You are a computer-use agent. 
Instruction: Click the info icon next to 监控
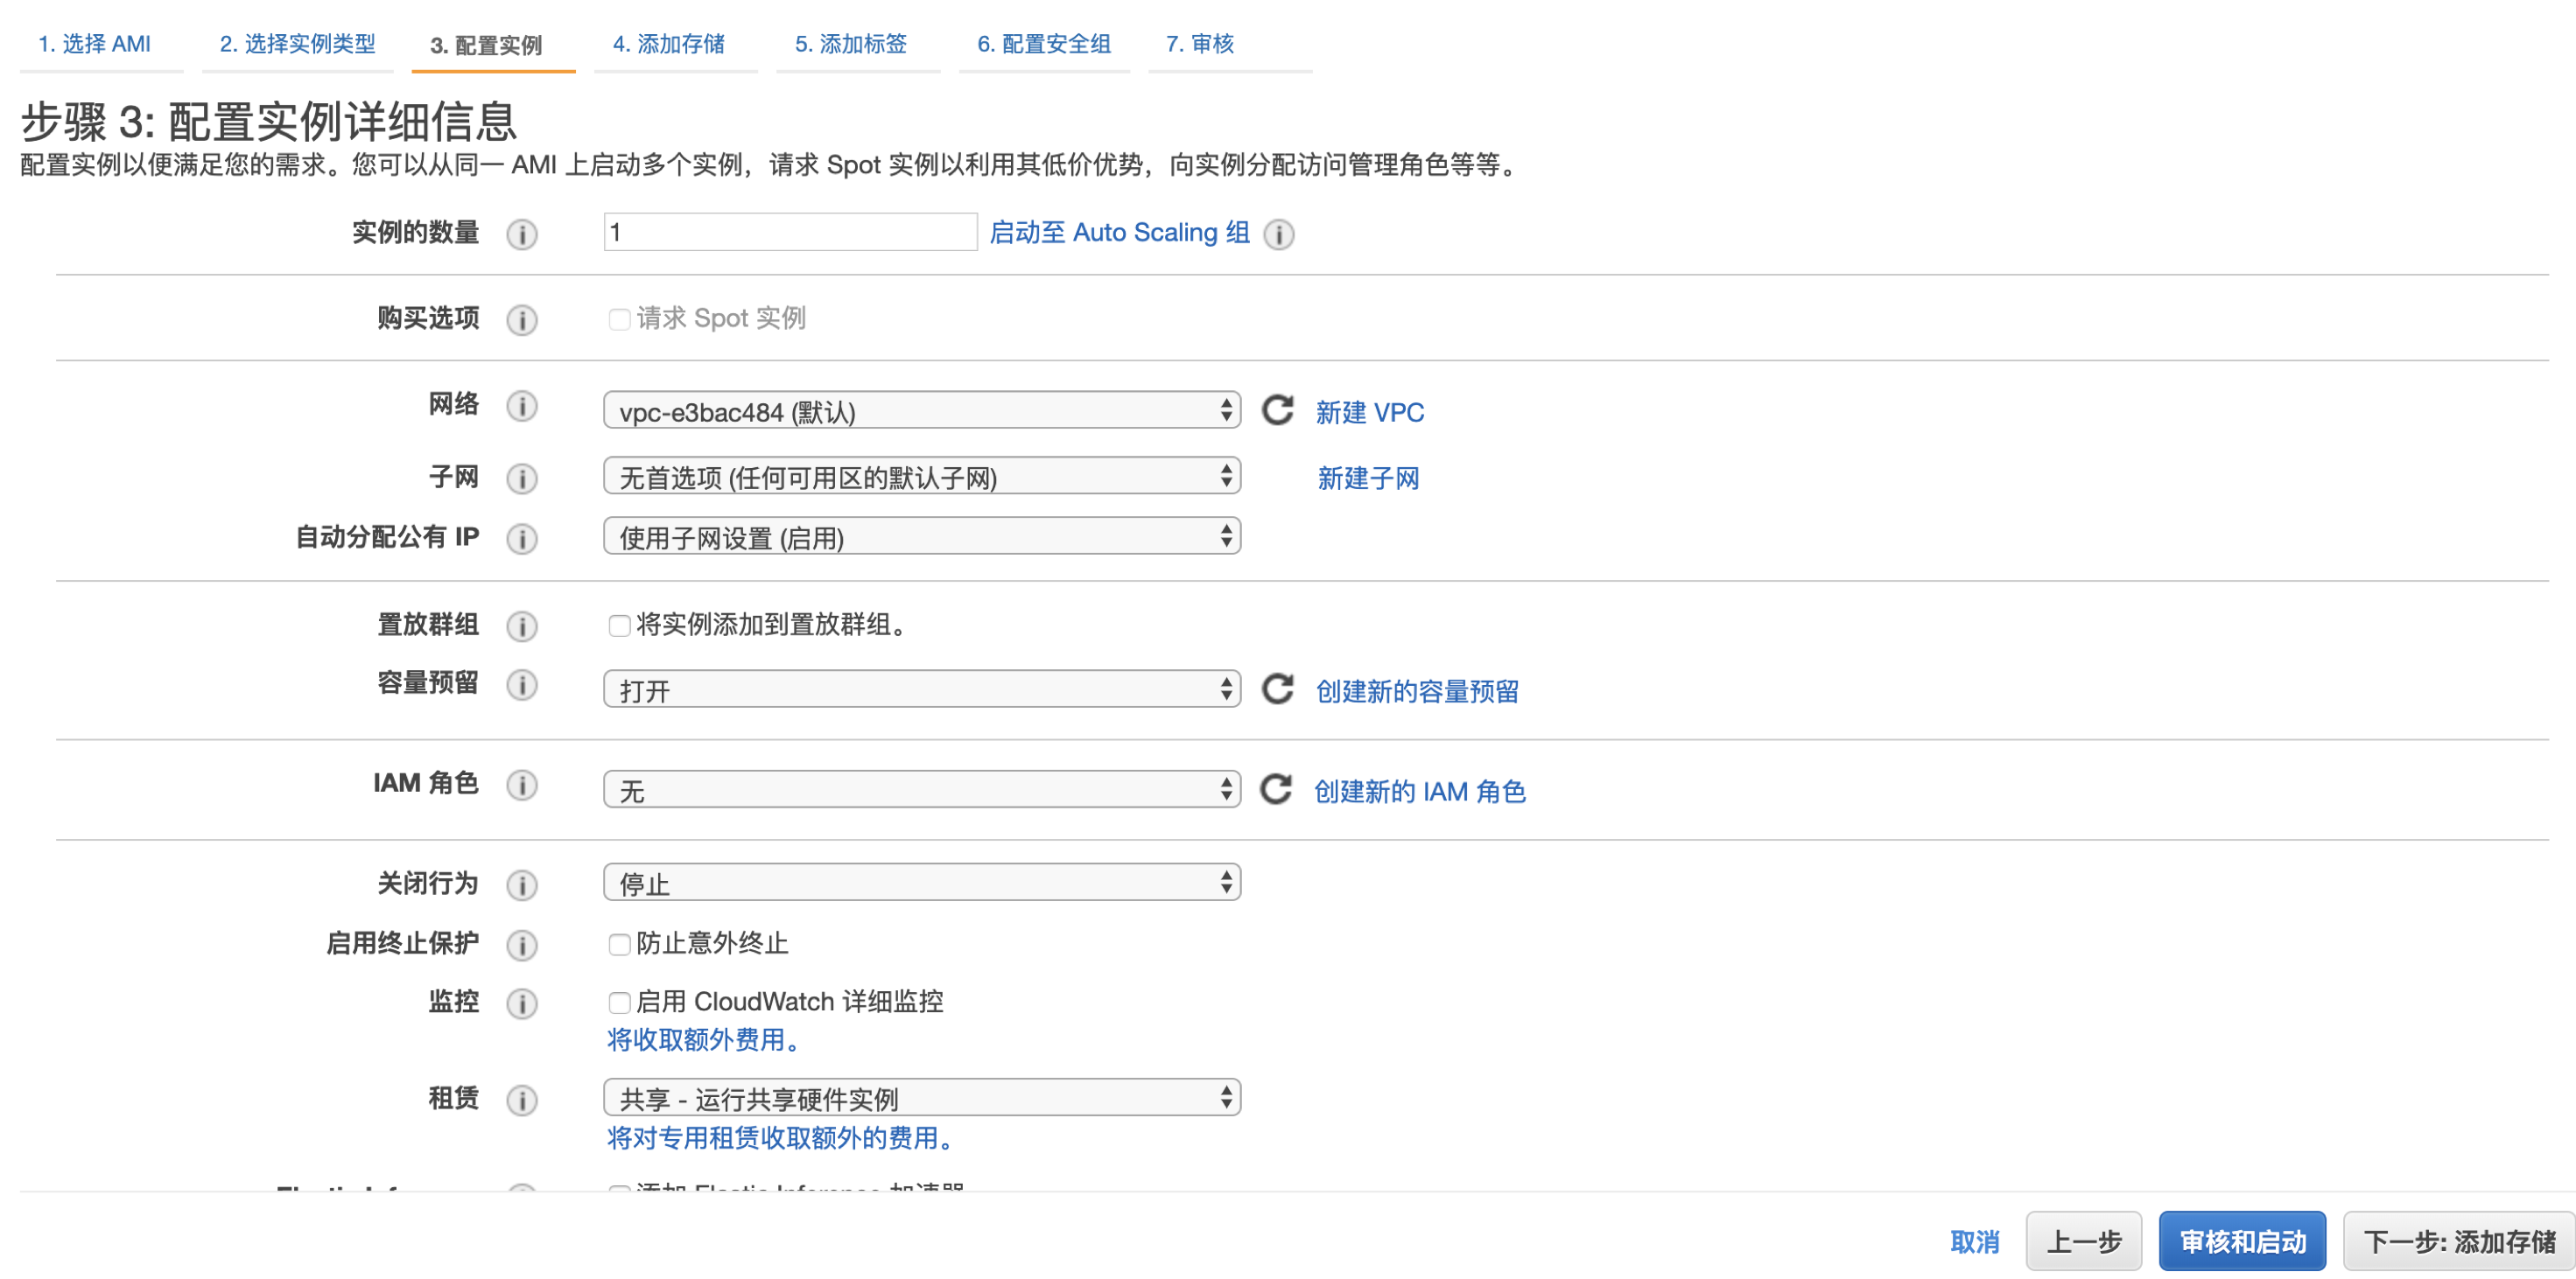tap(522, 1003)
